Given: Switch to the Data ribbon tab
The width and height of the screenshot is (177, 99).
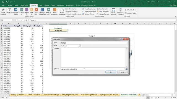Looking at the screenshot, I should (40, 5).
